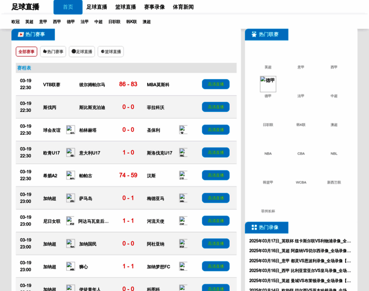369x291 pixels.
Task: Open 韩篮甲 in the 热门联赛 panel
Action: (268, 182)
